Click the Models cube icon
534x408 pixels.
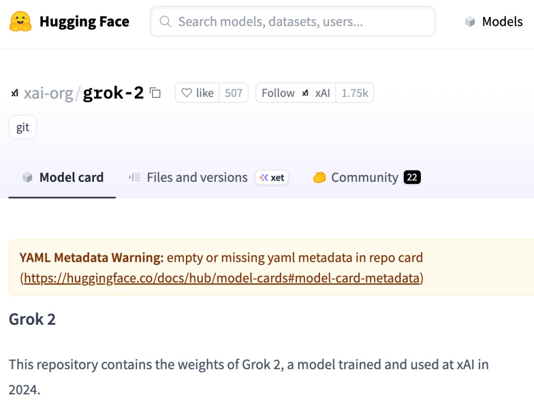tap(470, 22)
